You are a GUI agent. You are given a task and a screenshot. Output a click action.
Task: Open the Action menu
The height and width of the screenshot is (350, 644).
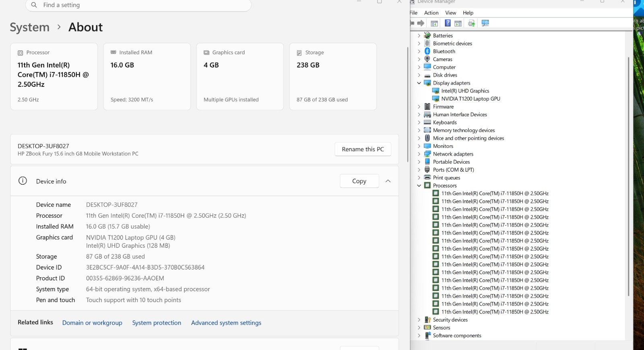(x=431, y=13)
